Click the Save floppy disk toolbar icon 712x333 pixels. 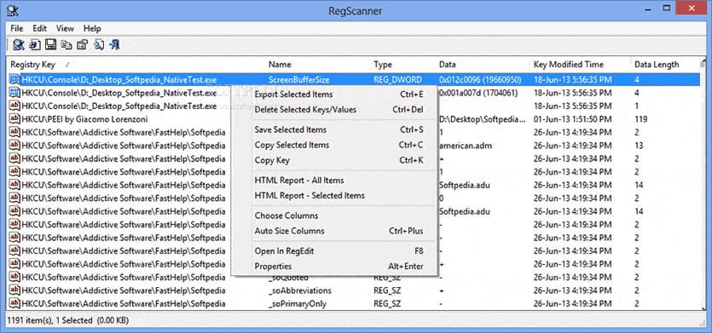[51, 44]
